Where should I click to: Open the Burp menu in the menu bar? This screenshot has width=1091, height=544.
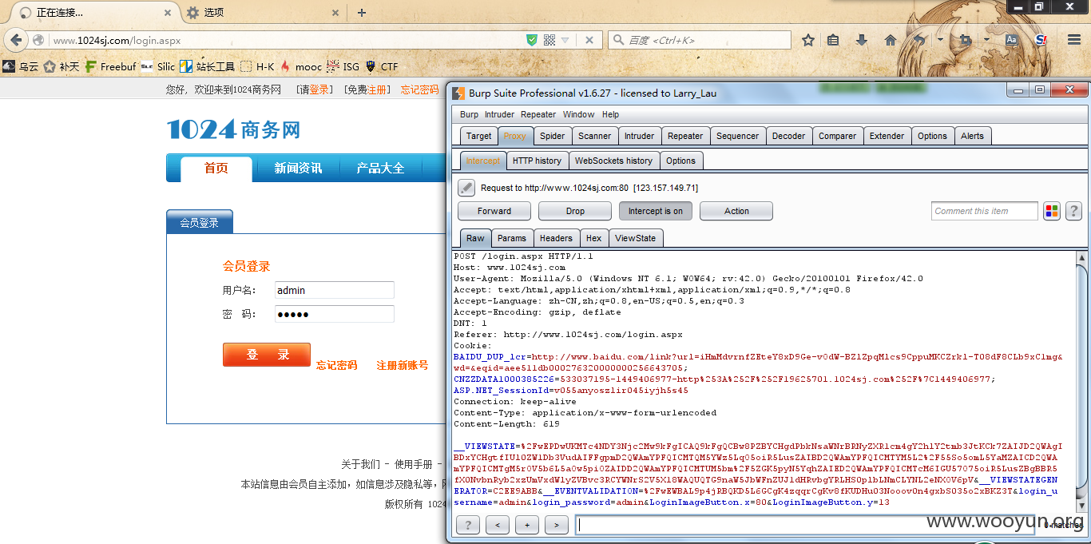click(x=469, y=114)
